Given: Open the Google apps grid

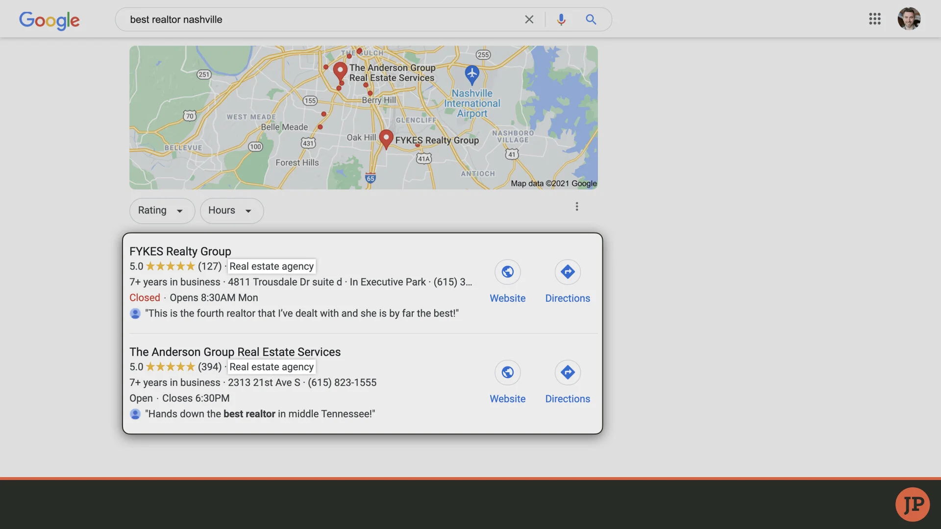Looking at the screenshot, I should pos(875,19).
